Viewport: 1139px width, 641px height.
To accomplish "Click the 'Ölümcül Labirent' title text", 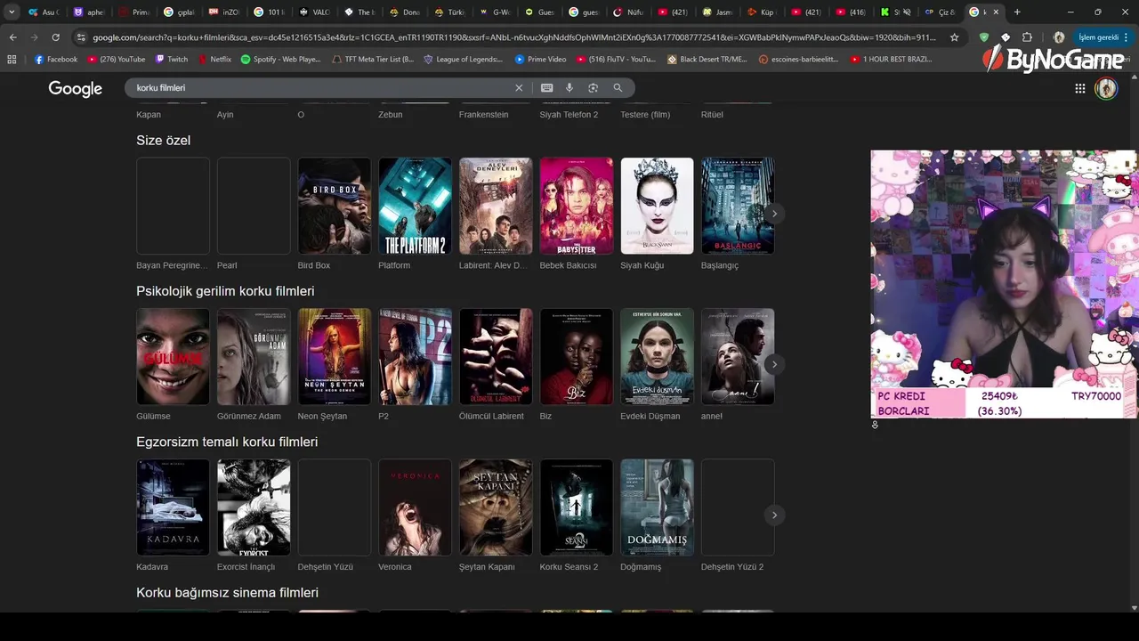I will 491,416.
